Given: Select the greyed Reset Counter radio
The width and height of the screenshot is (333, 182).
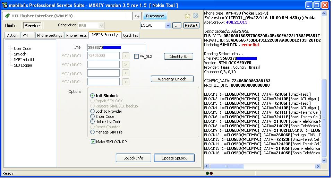Looking at the screenshot, I should [92, 127].
